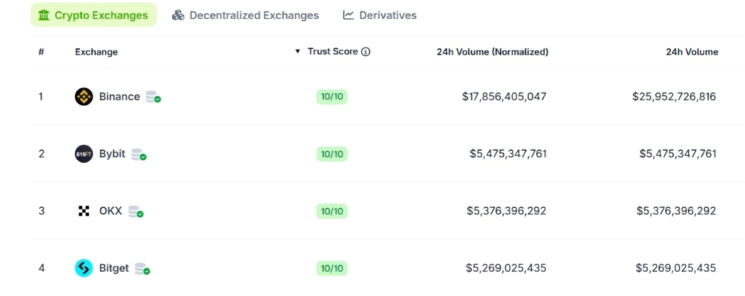Screen dimensions: 745x296
Task: Sort by the 24h Volume column header
Action: point(692,52)
